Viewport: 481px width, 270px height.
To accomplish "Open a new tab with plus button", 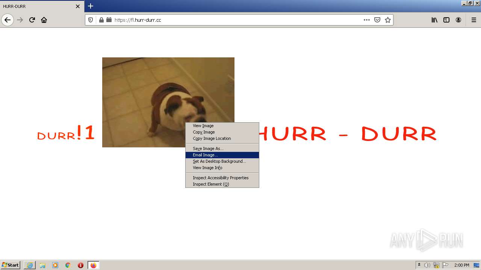I will [x=91, y=6].
